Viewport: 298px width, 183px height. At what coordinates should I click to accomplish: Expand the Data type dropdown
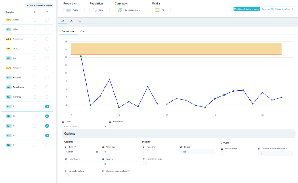[267, 9]
